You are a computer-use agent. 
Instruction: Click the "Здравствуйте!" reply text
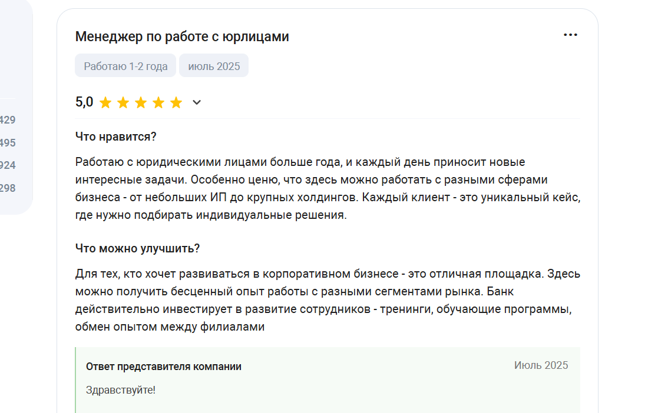tap(121, 390)
